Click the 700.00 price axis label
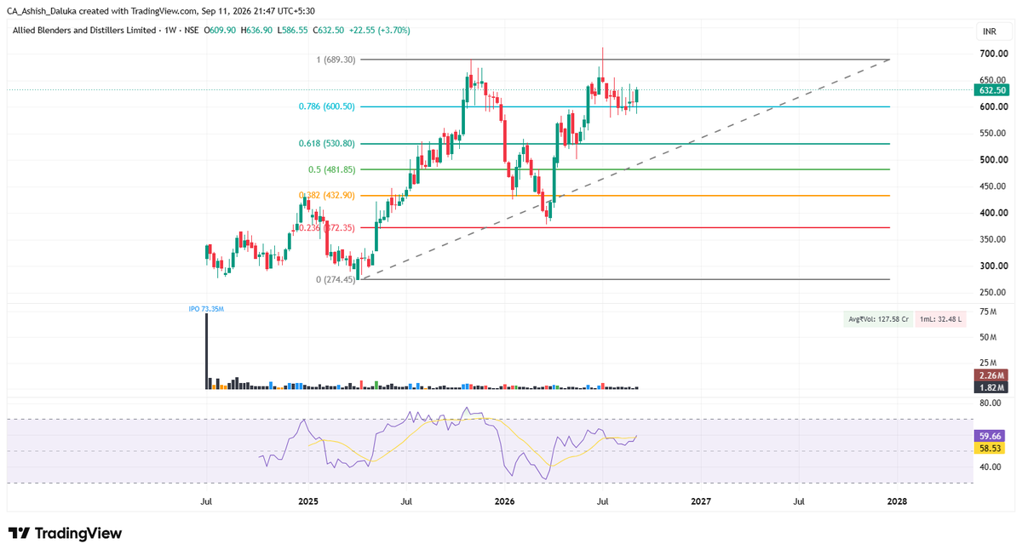Viewport: 1022px width, 555px height. [x=992, y=54]
